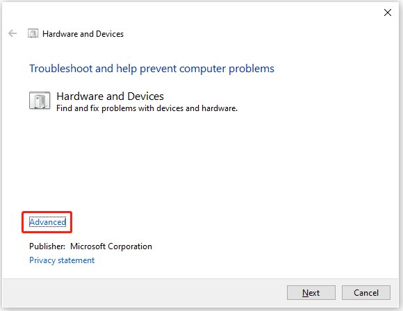Close the troubleshooter dialog with X
Screen dimensions: 403x311
pos(388,12)
